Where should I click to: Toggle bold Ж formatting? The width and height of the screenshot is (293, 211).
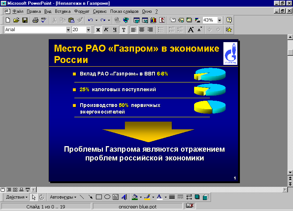(98, 30)
